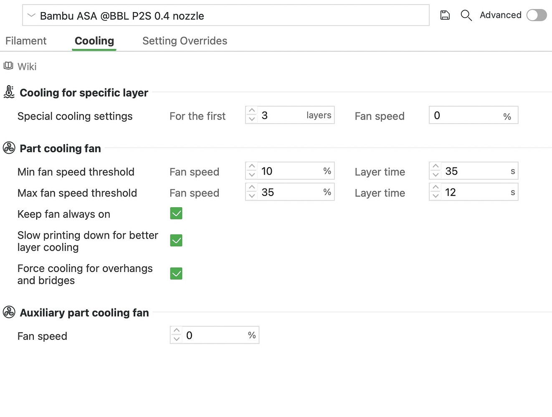The width and height of the screenshot is (552, 417).
Task: Click the Max fan speed percent field
Action: coord(290,192)
